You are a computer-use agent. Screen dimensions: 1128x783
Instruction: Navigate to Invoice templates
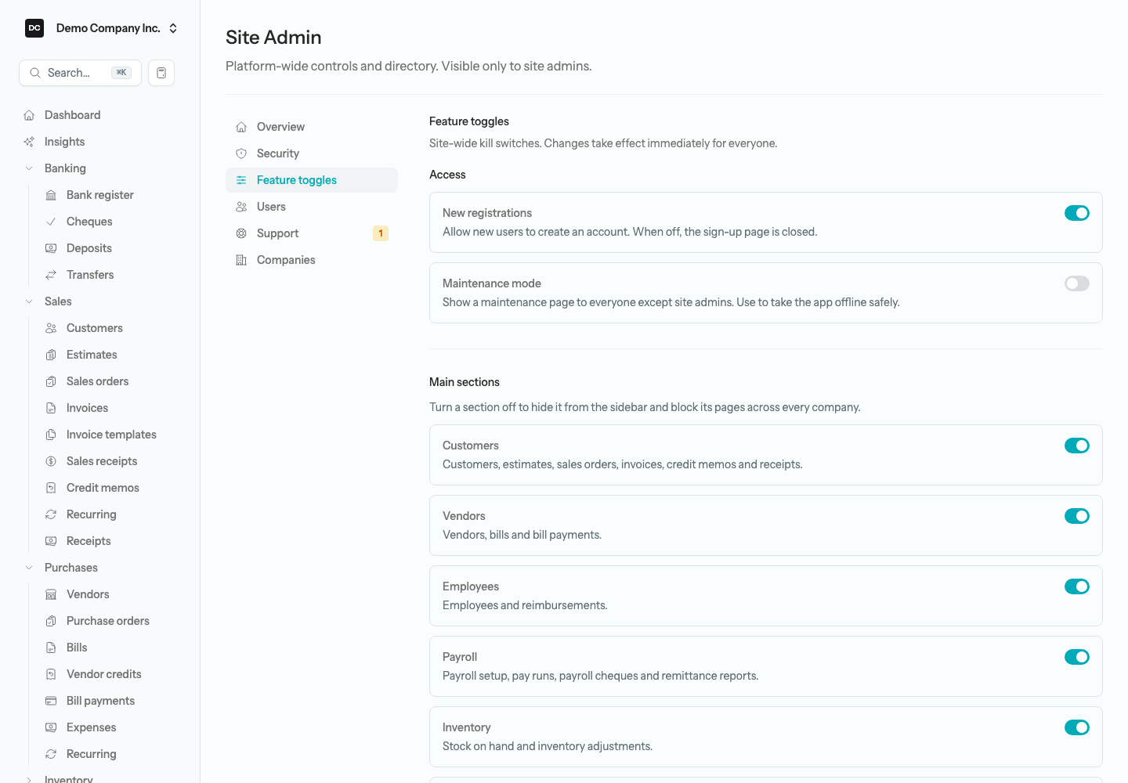[109, 435]
